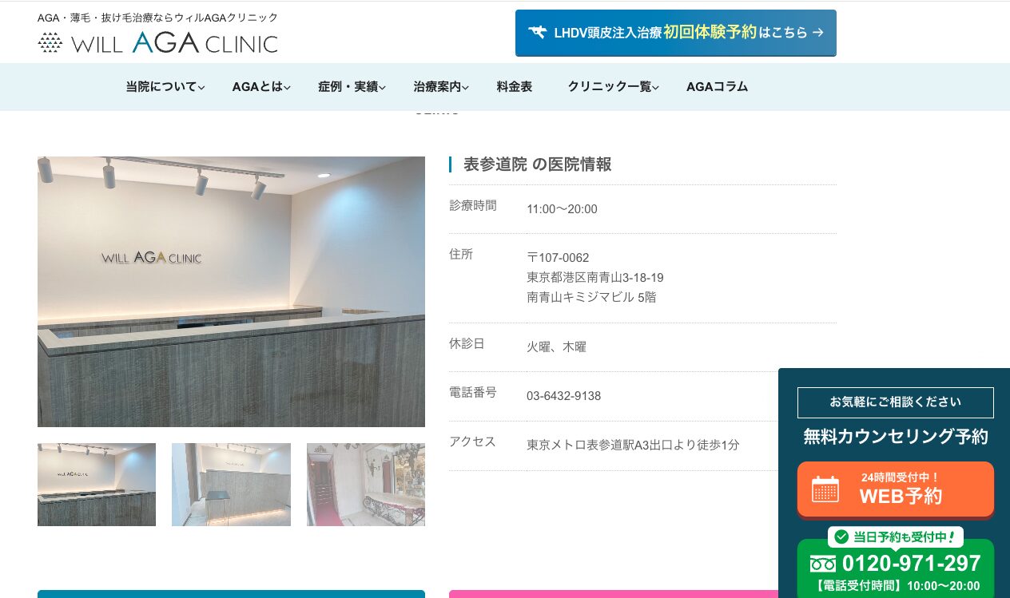Click the LHDV 初回体験予約 banner button
This screenshot has height=598, width=1010.
pos(675,33)
